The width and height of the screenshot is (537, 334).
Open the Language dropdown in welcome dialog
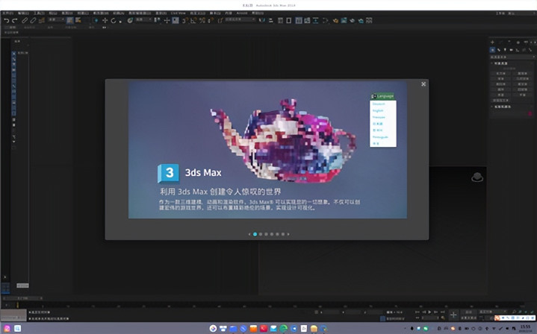pyautogui.click(x=383, y=96)
